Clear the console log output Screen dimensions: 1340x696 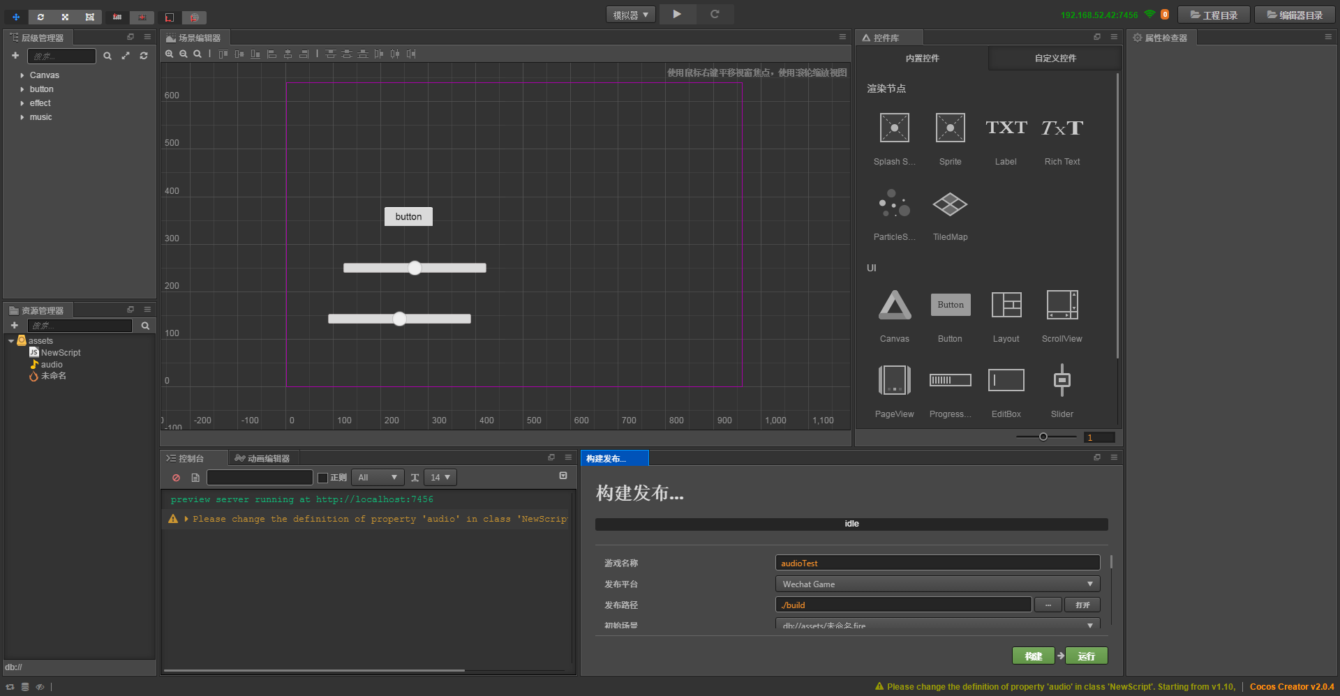176,478
